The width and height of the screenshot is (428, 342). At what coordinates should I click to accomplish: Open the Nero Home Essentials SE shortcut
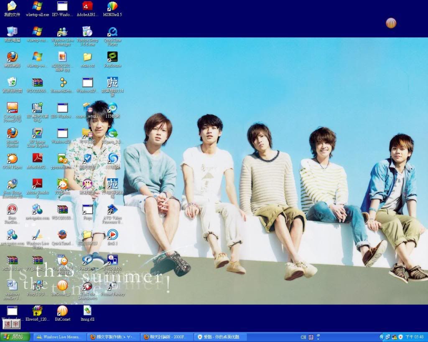[12, 184]
